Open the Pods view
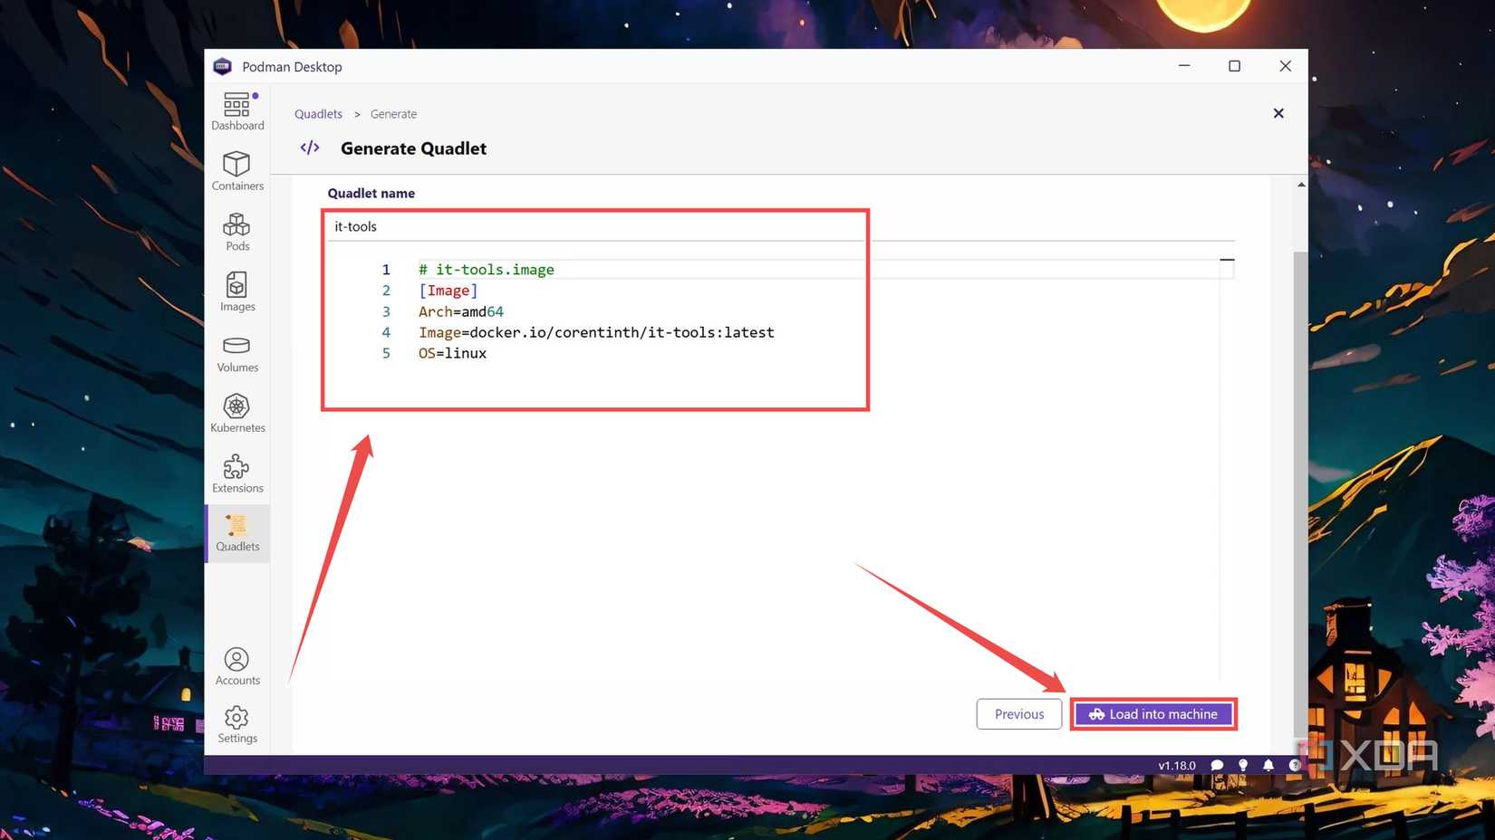The image size is (1495, 840). point(236,231)
